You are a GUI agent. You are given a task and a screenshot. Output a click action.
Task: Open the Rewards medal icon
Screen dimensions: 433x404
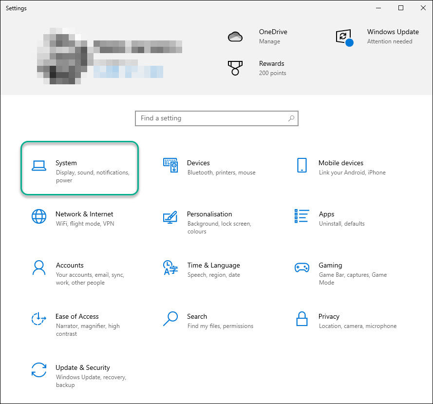pyautogui.click(x=235, y=68)
